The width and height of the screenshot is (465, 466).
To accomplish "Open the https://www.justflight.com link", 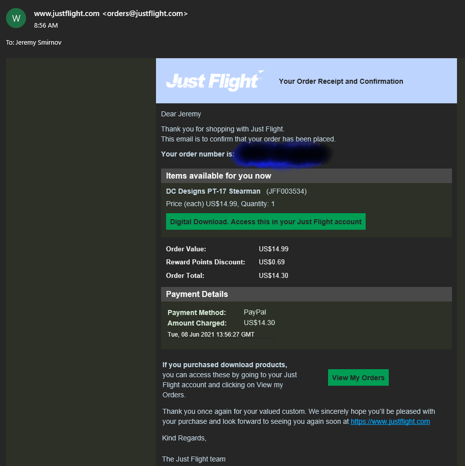I will [390, 421].
